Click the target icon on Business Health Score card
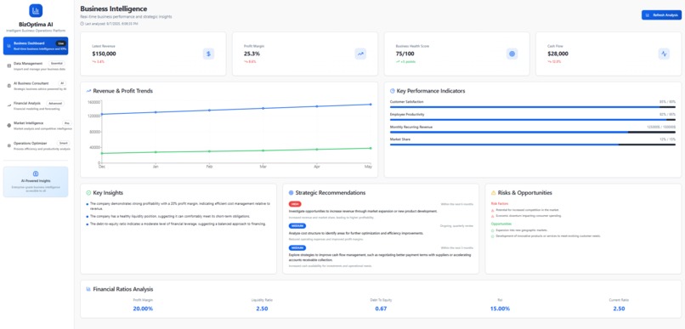The width and height of the screenshot is (685, 329). click(512, 54)
